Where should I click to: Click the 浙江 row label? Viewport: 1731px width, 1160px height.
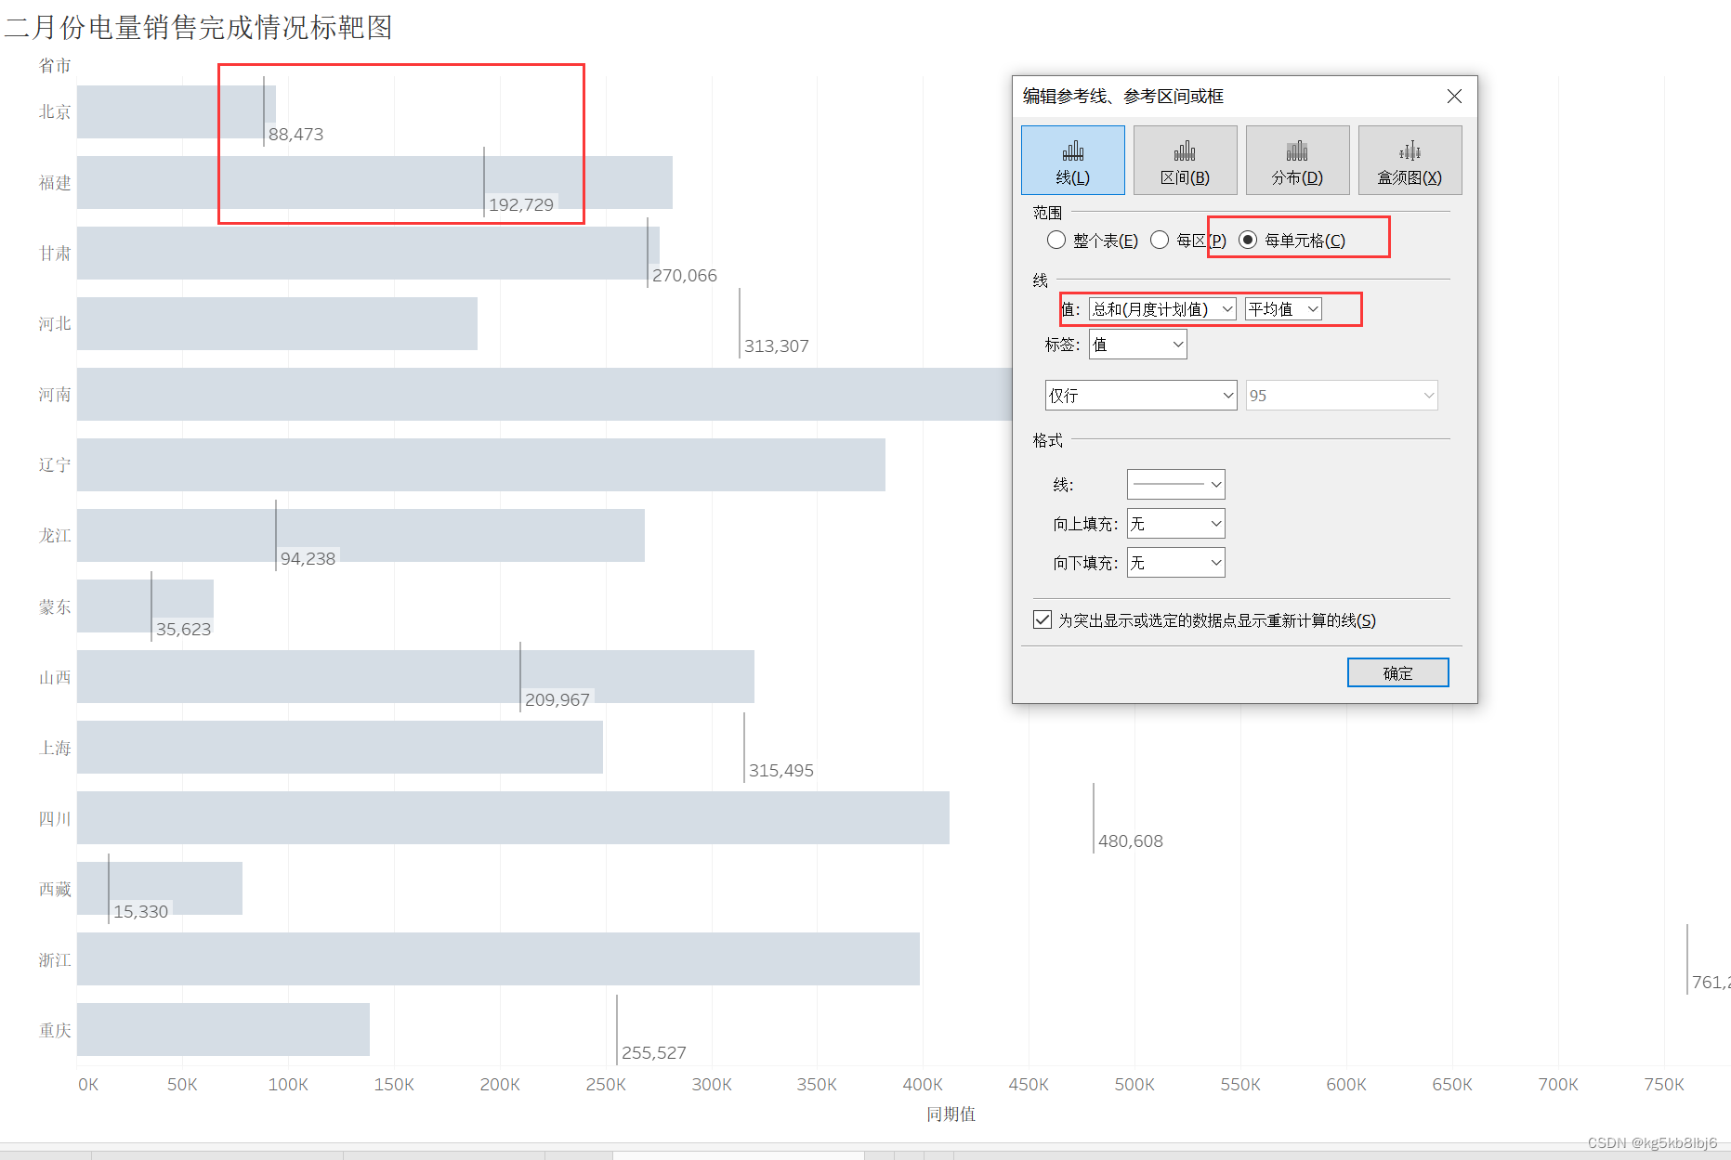[x=55, y=960]
